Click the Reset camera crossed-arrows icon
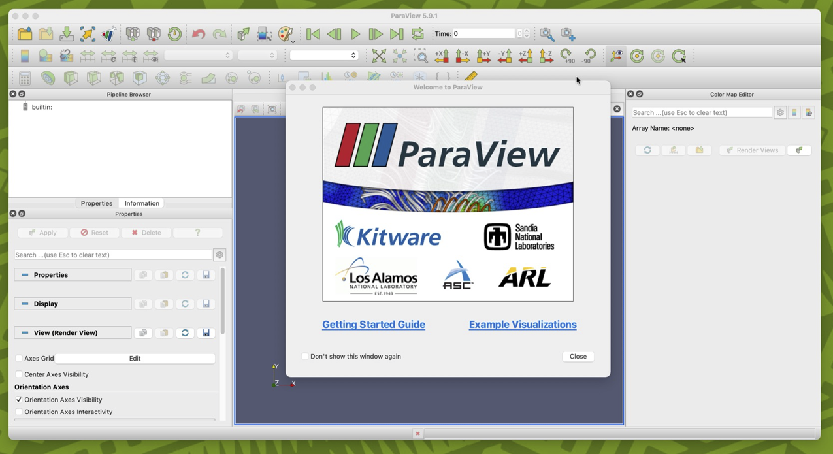Image resolution: width=833 pixels, height=454 pixels. pyautogui.click(x=379, y=56)
